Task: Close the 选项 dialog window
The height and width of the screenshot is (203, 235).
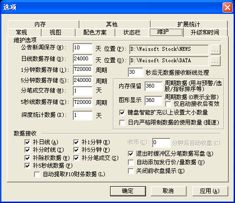Action: click(x=227, y=8)
